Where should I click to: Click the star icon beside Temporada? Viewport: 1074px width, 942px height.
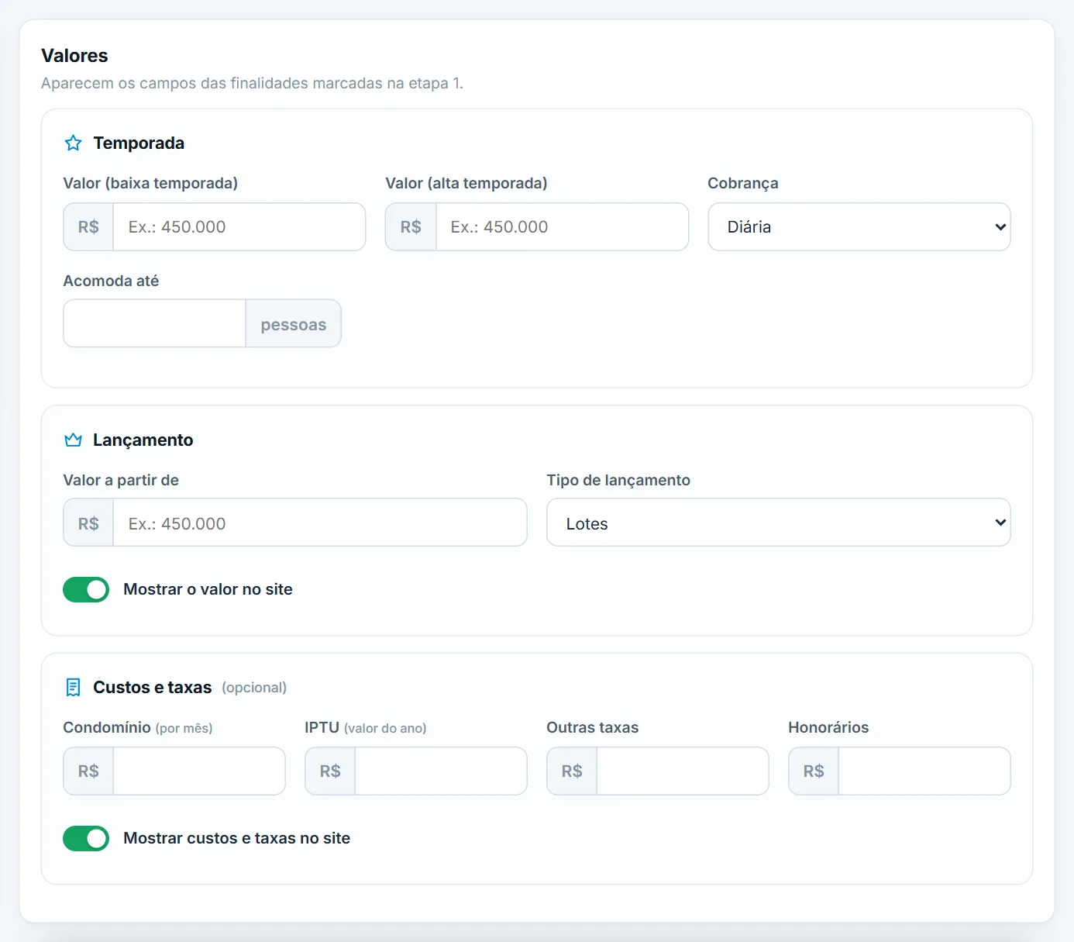click(x=73, y=143)
